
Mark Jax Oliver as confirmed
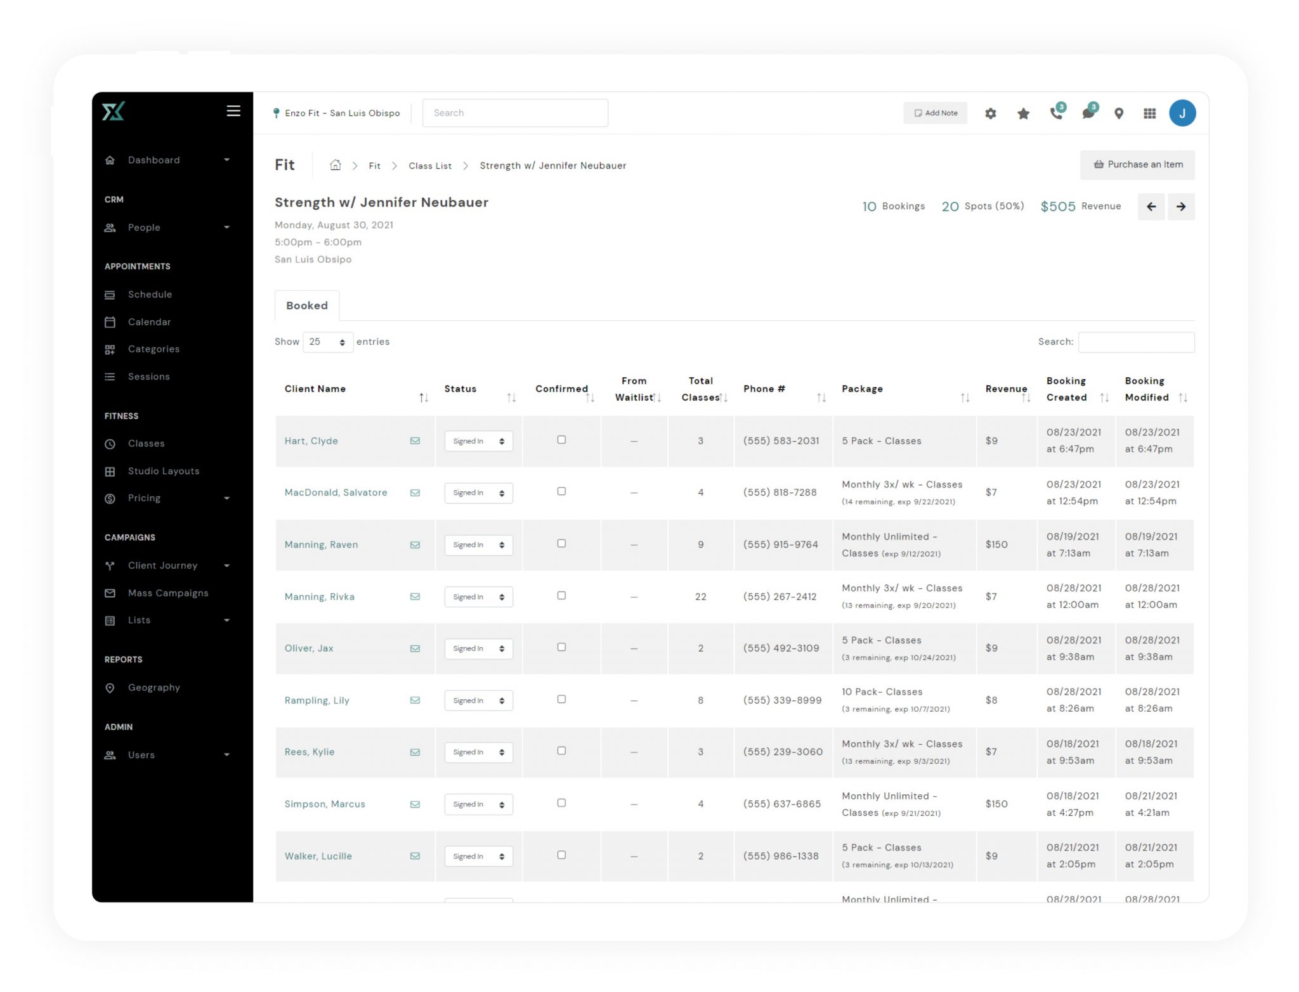[561, 647]
